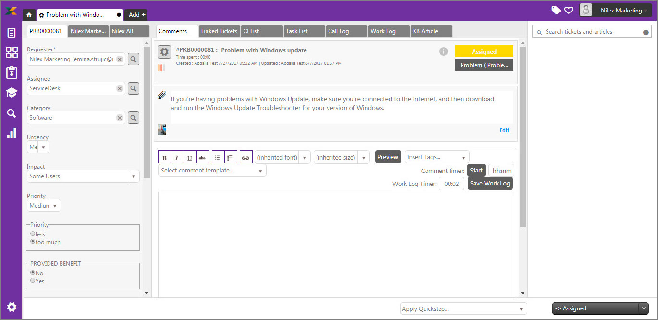The width and height of the screenshot is (658, 320).
Task: Click the Nilex logo icon
Action: (11, 11)
